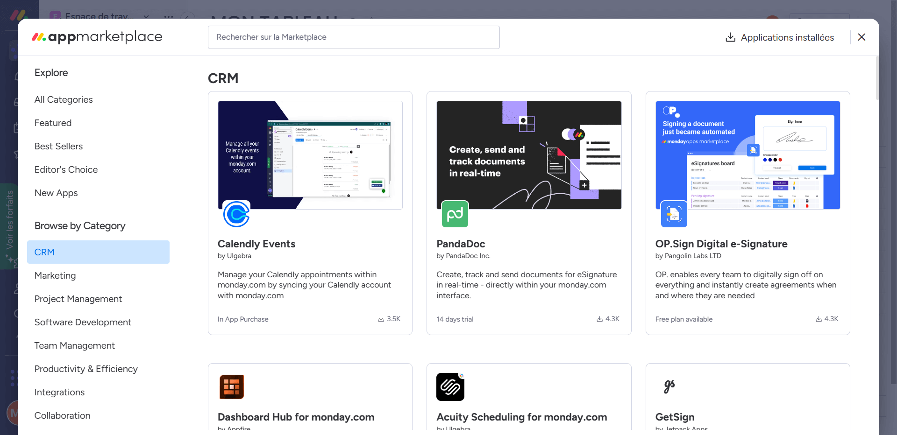897x435 pixels.
Task: Click the marketplace vertical scrollbar
Action: coord(877,78)
